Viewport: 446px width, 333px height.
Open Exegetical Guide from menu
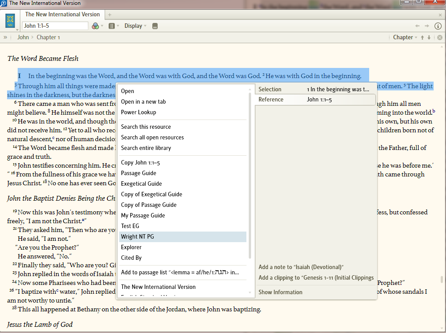[183, 183]
